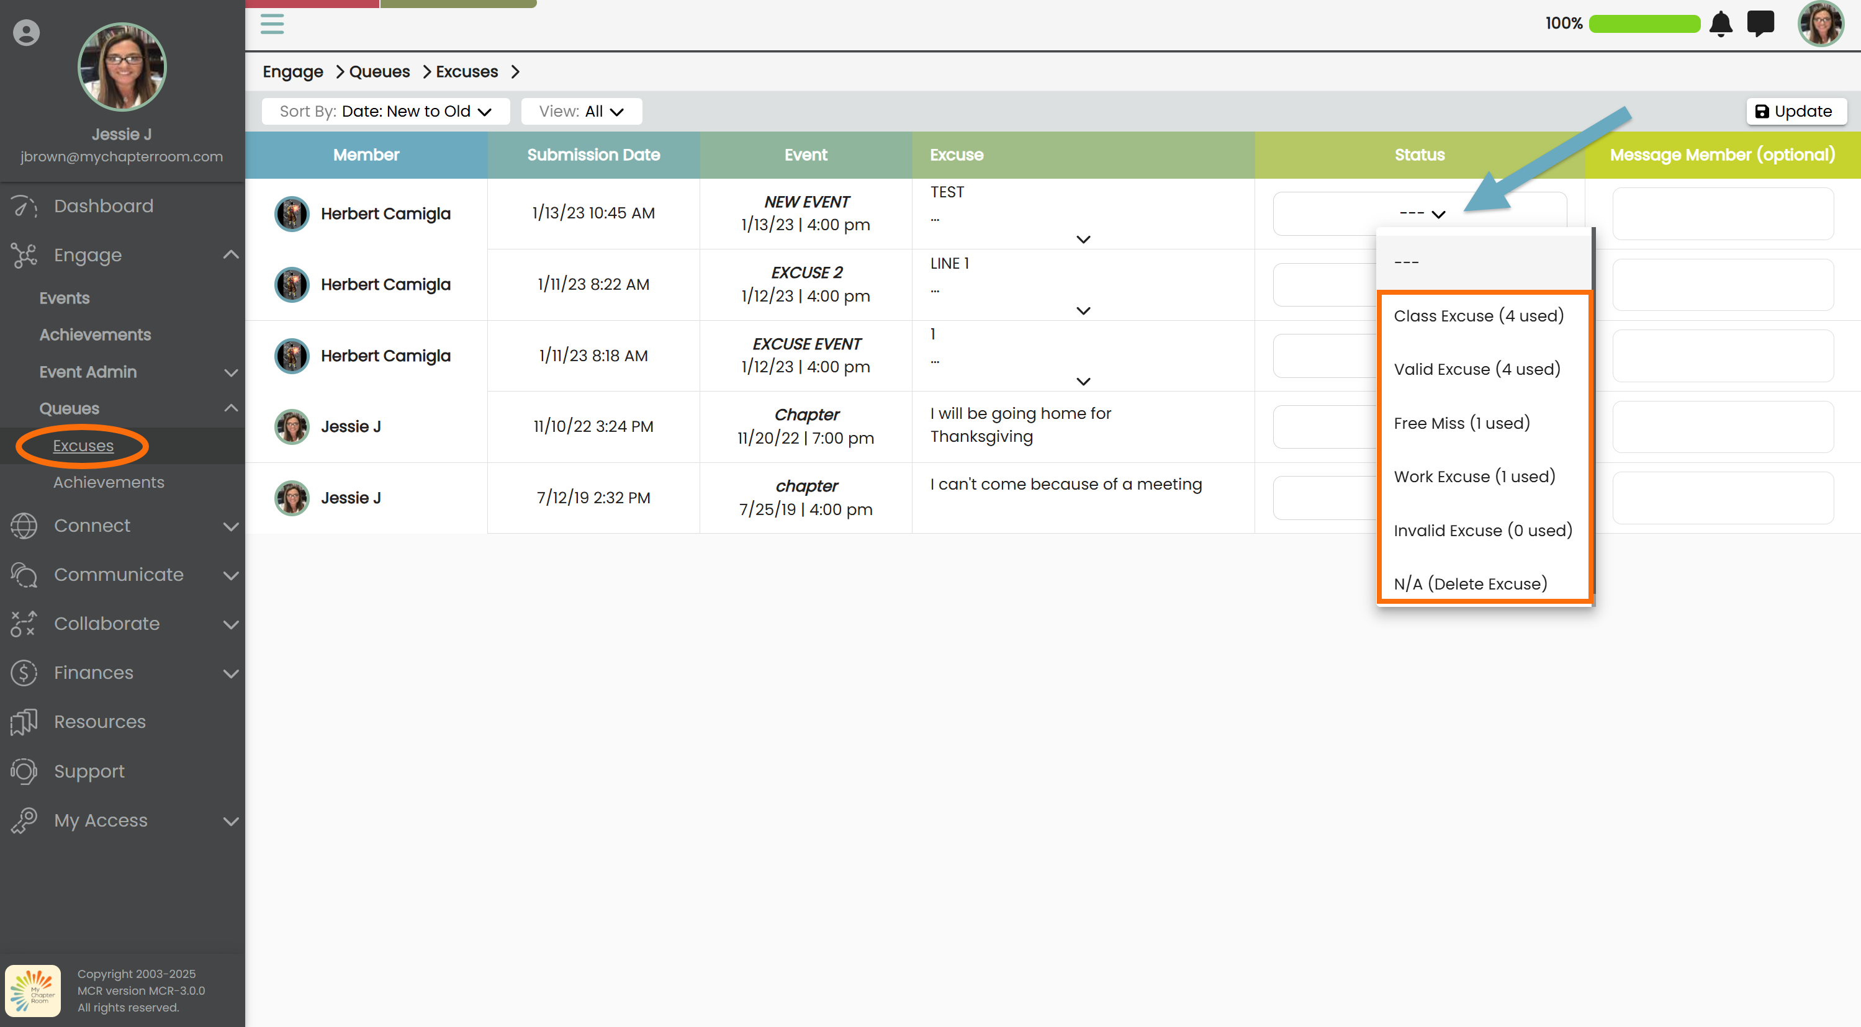The width and height of the screenshot is (1861, 1027).
Task: Open the chat messages icon
Action: point(1760,24)
